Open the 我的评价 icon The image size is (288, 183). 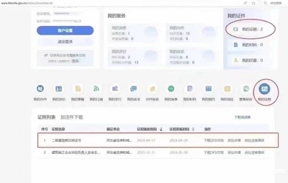59,89
